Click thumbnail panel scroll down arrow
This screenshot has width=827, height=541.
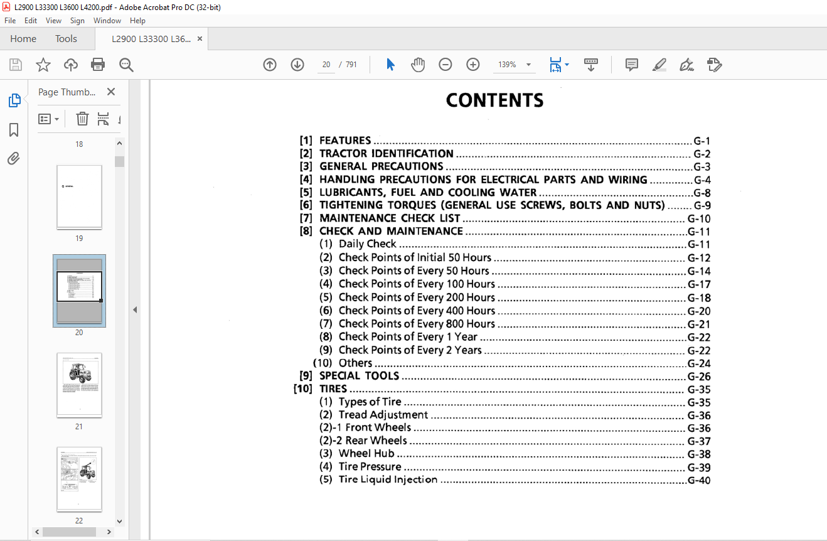tap(119, 521)
